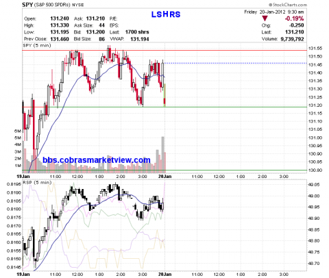Screen dimensions: 329x278
Task: Click the 131.00 price axis label
Action: (x=315, y=138)
